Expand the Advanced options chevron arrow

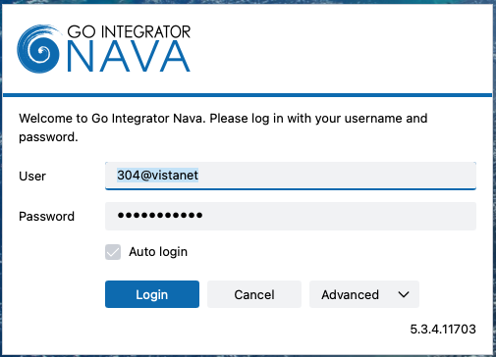[x=404, y=294]
